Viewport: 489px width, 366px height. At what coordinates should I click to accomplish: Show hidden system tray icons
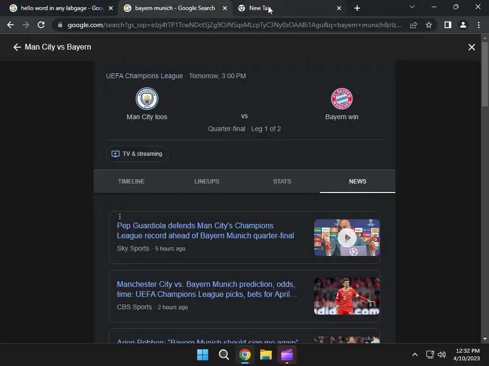click(415, 355)
